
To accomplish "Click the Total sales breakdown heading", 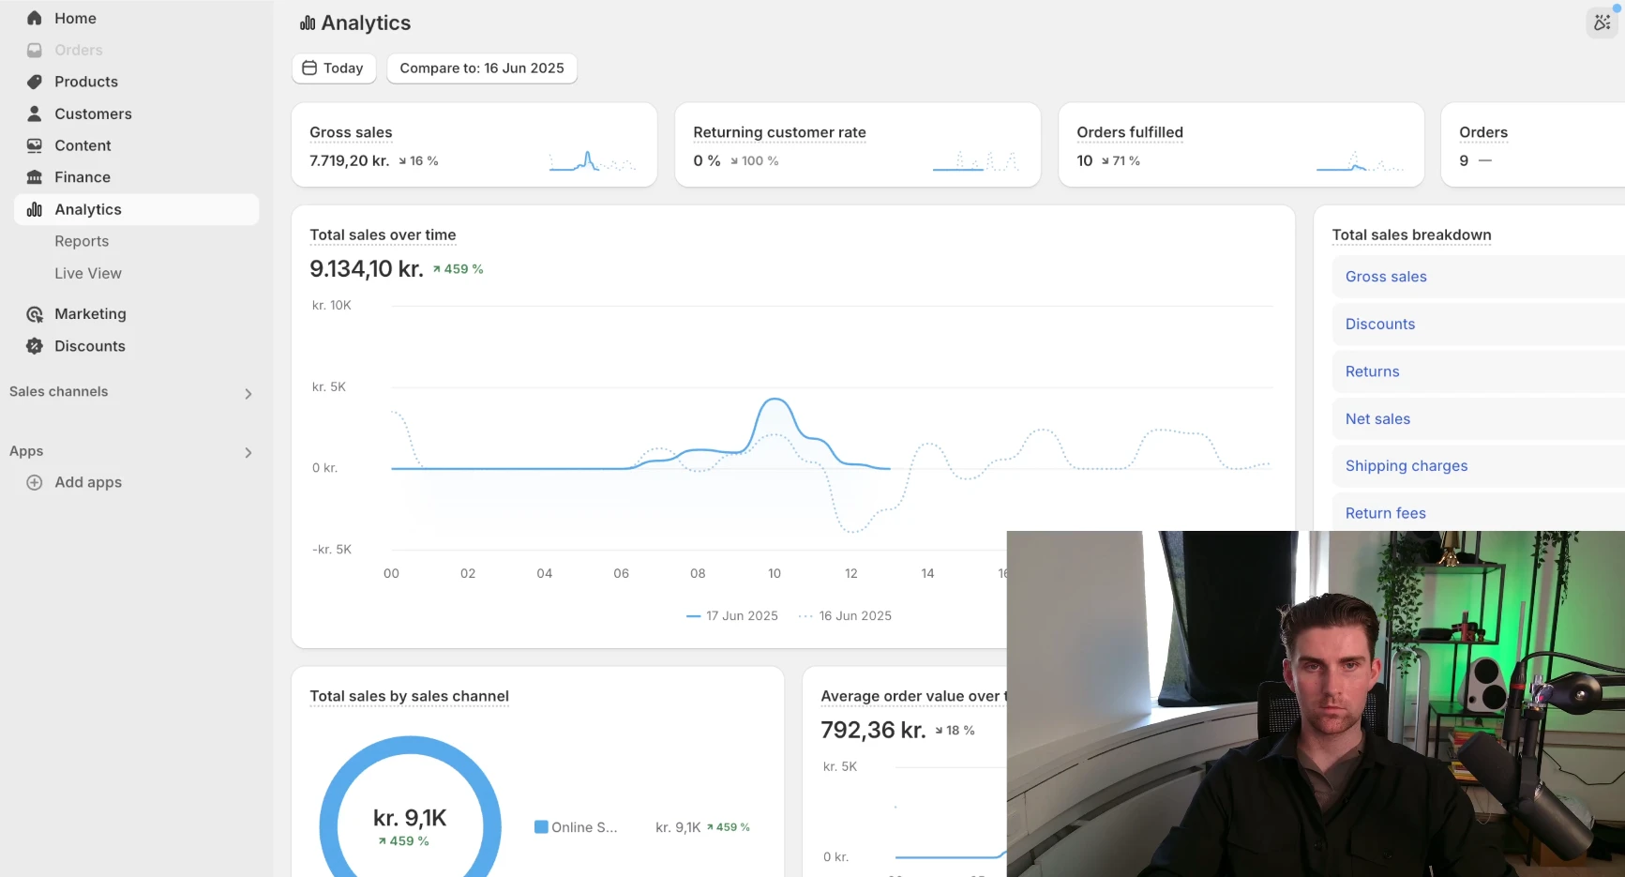I will pos(1411,235).
